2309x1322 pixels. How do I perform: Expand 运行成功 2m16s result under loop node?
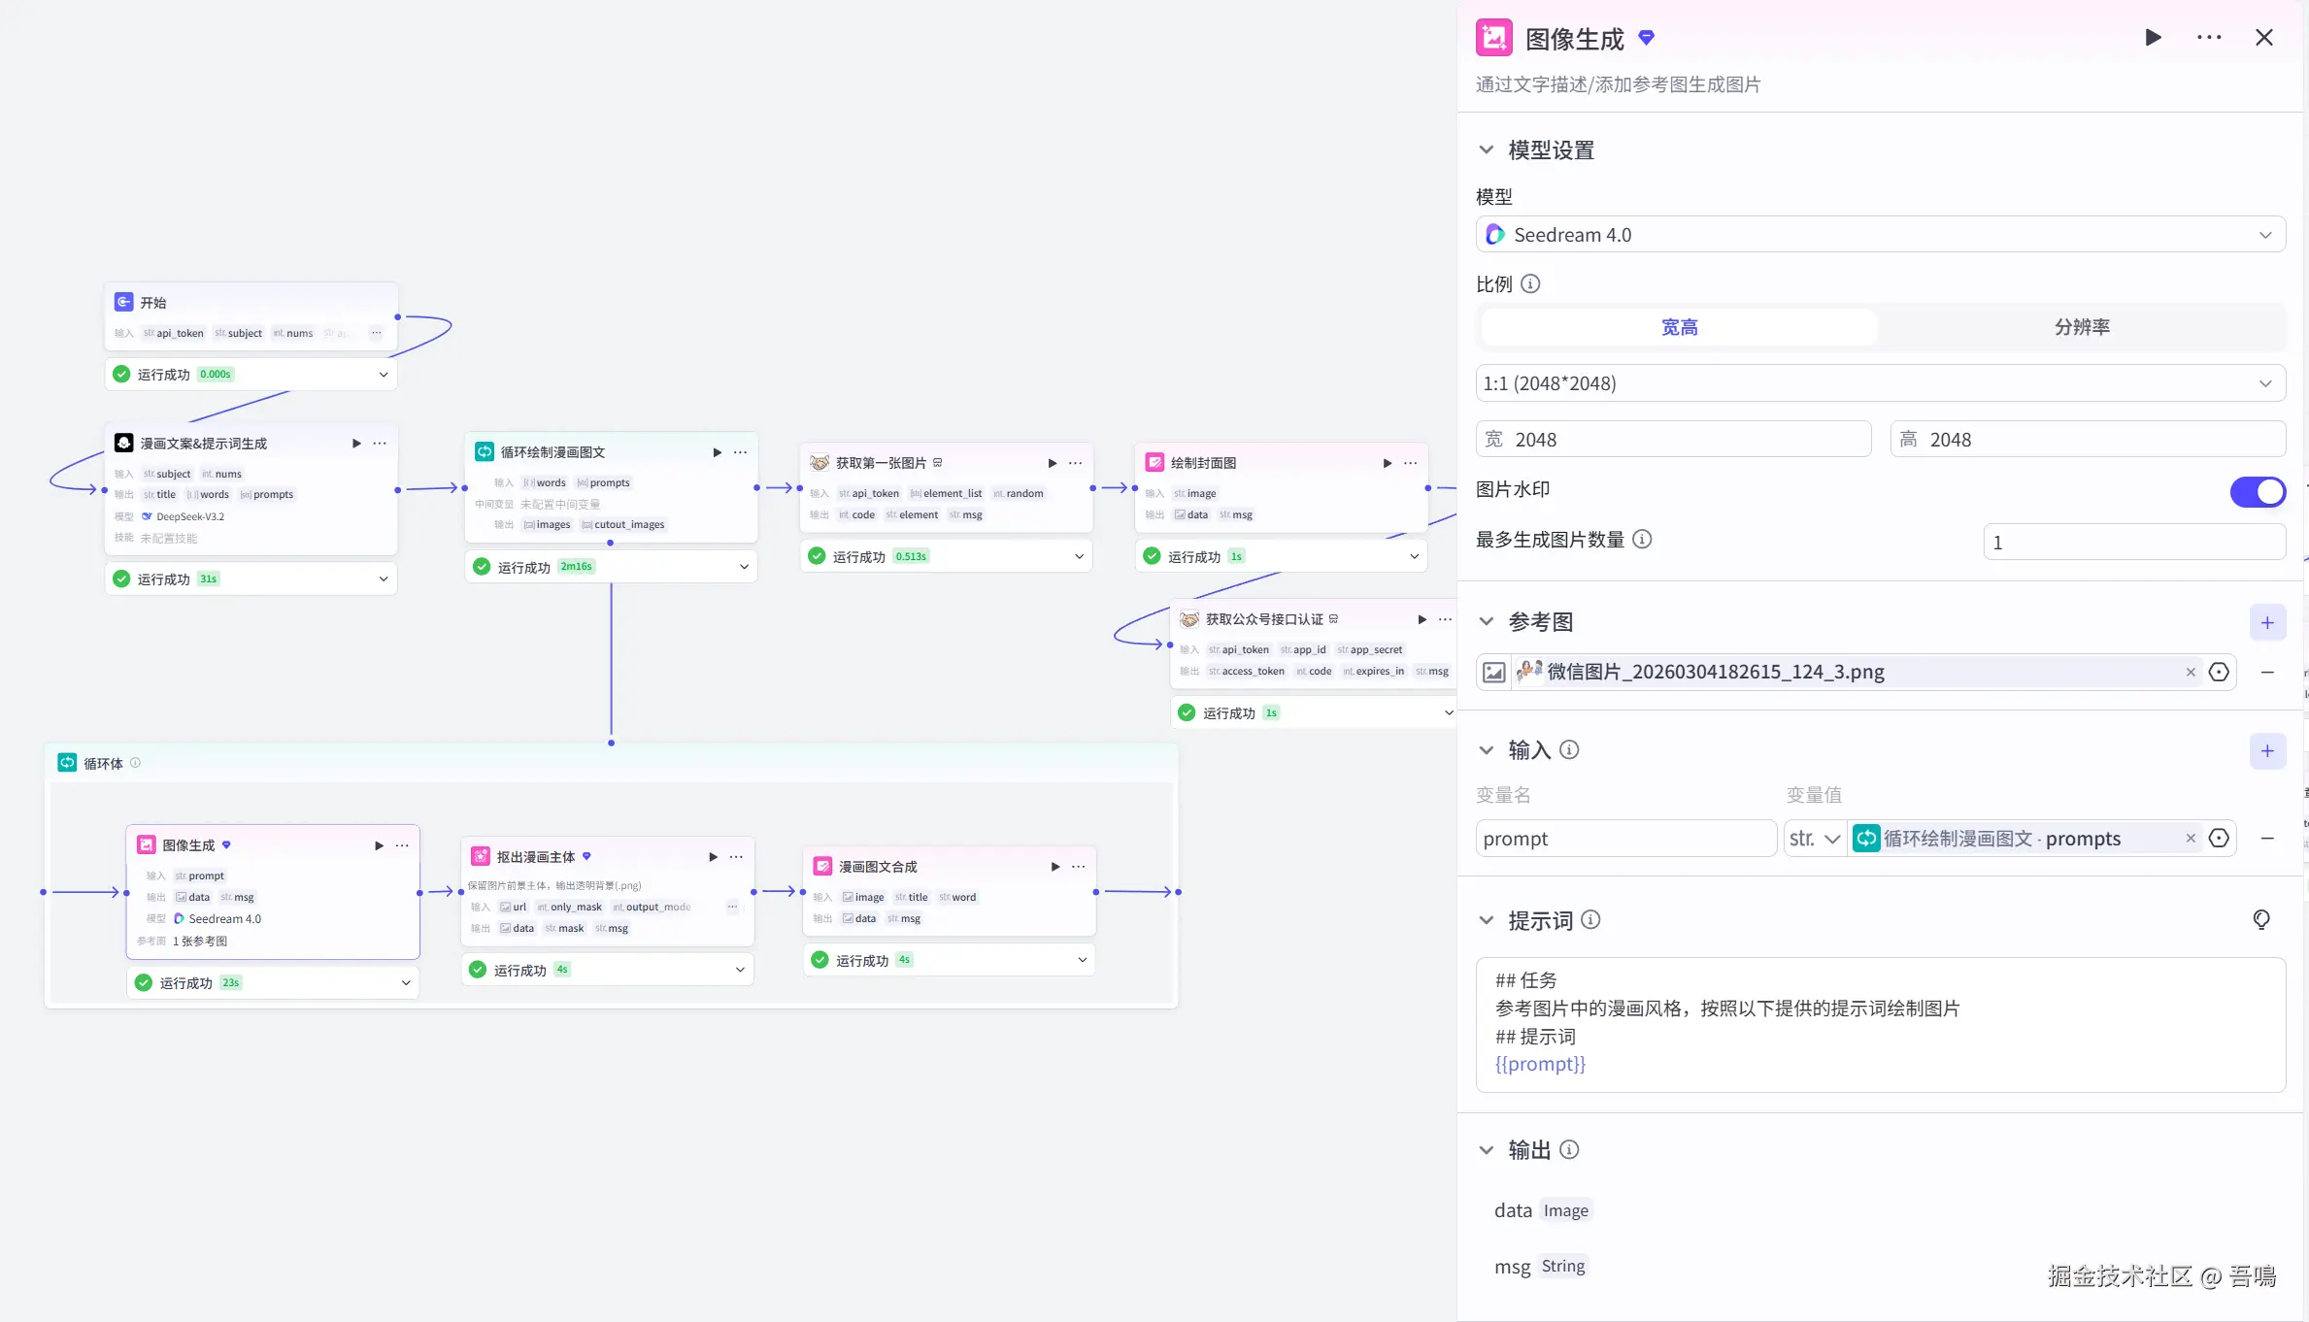point(744,567)
